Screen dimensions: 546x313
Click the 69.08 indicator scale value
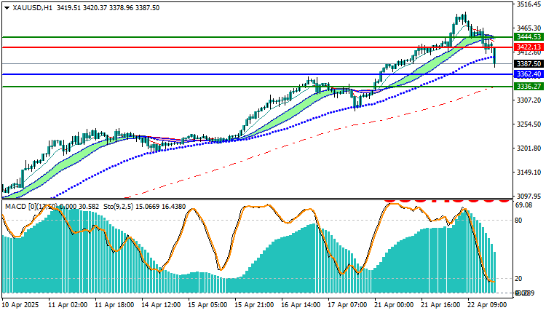(523, 205)
